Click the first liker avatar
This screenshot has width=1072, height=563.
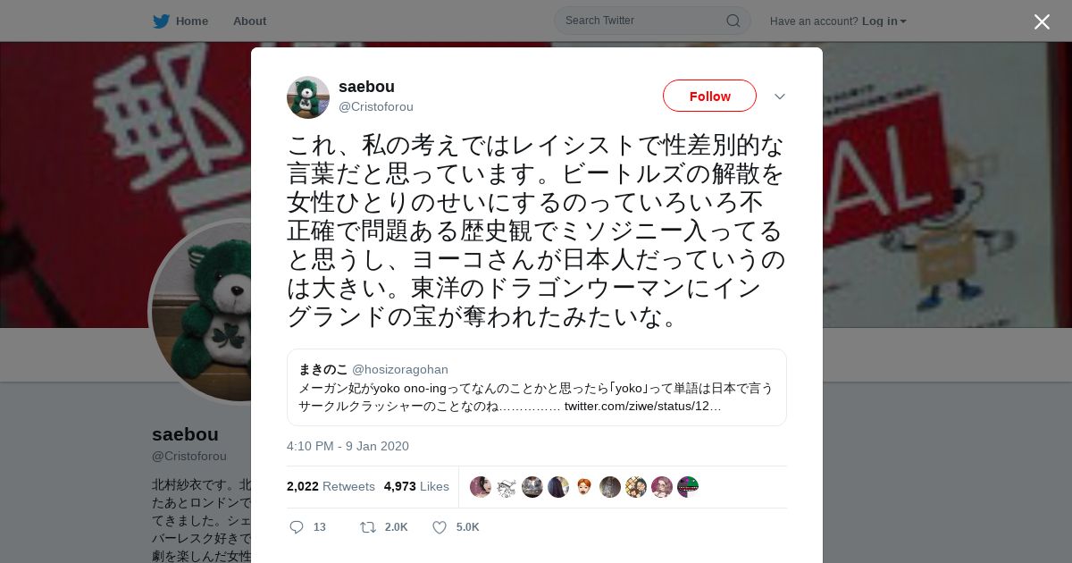pyautogui.click(x=481, y=487)
